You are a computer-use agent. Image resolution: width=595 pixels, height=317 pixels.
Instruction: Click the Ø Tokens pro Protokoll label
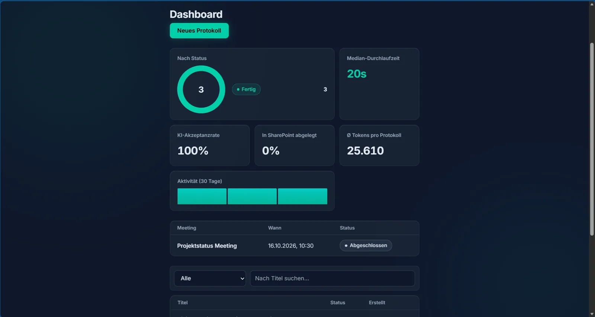pos(374,135)
